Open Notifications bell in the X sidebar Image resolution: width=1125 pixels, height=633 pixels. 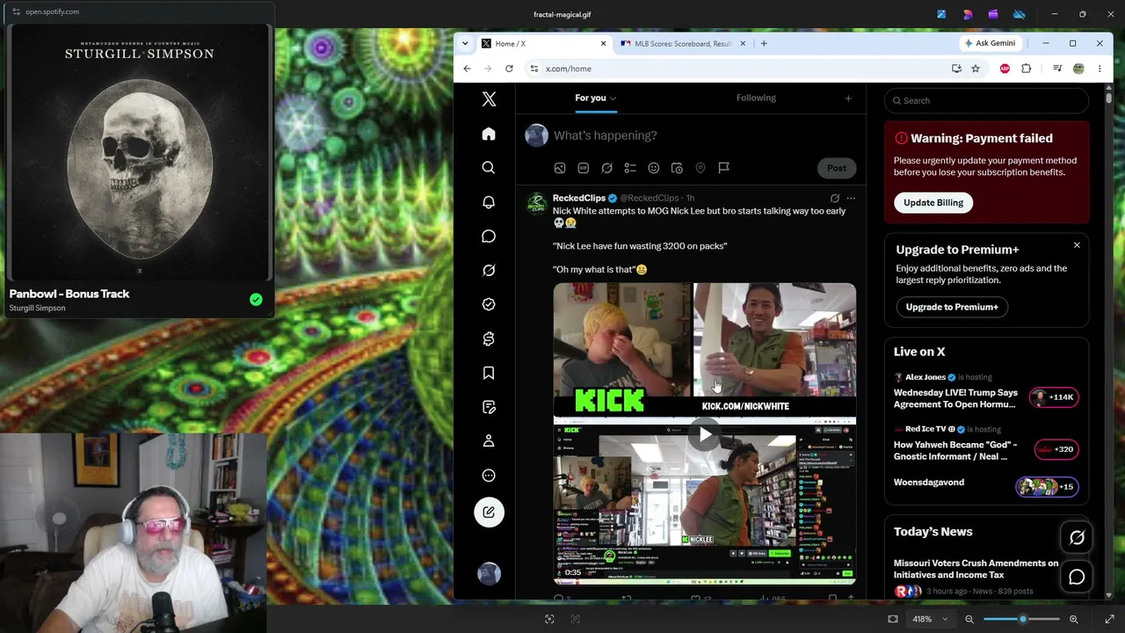click(489, 202)
